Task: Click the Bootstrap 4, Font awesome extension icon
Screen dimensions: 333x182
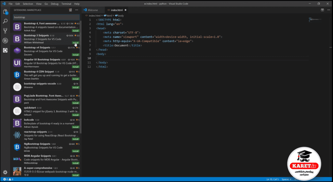Action: 17,27
